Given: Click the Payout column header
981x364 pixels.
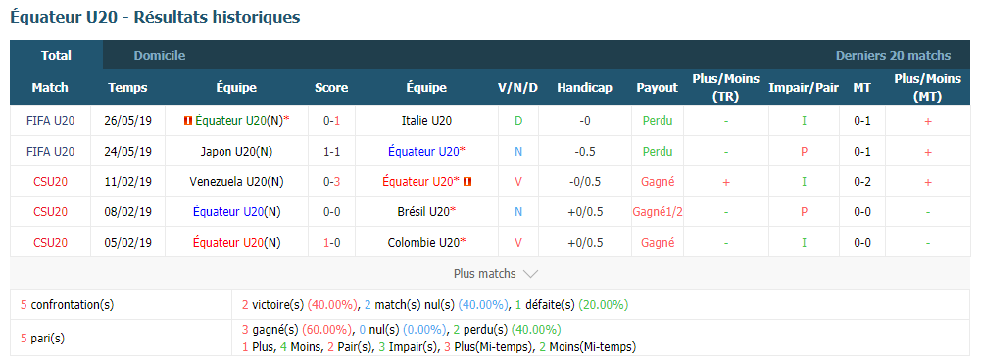Looking at the screenshot, I should point(657,87).
